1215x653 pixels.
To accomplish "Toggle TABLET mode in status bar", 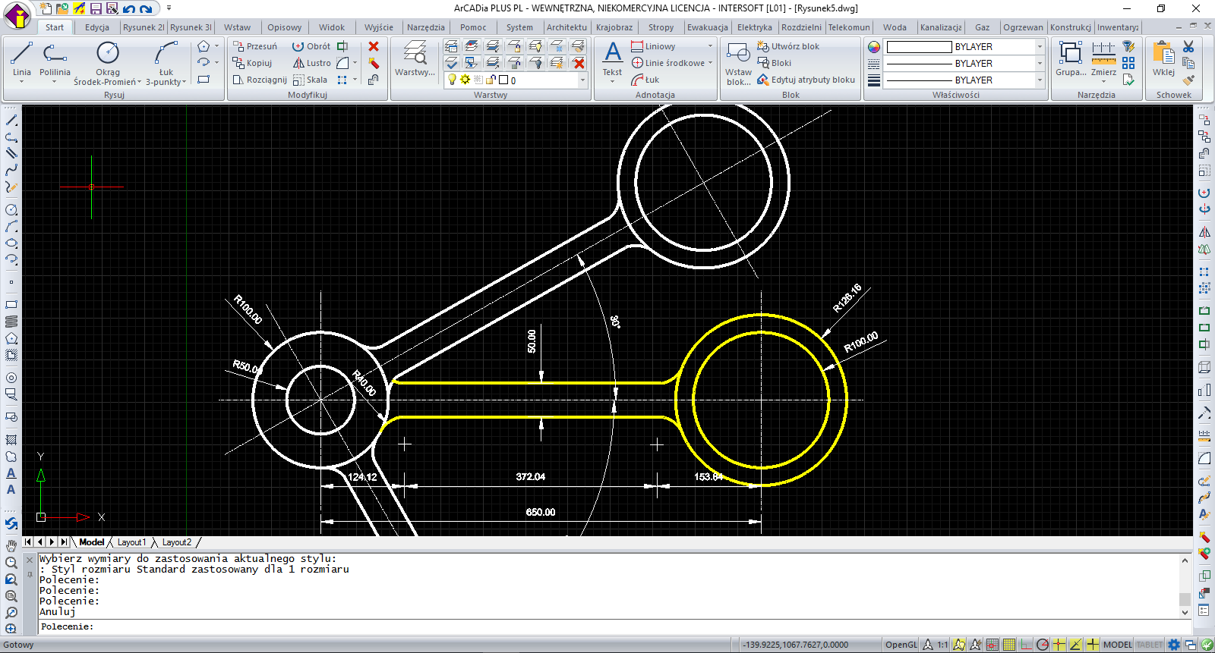I will tap(1149, 645).
